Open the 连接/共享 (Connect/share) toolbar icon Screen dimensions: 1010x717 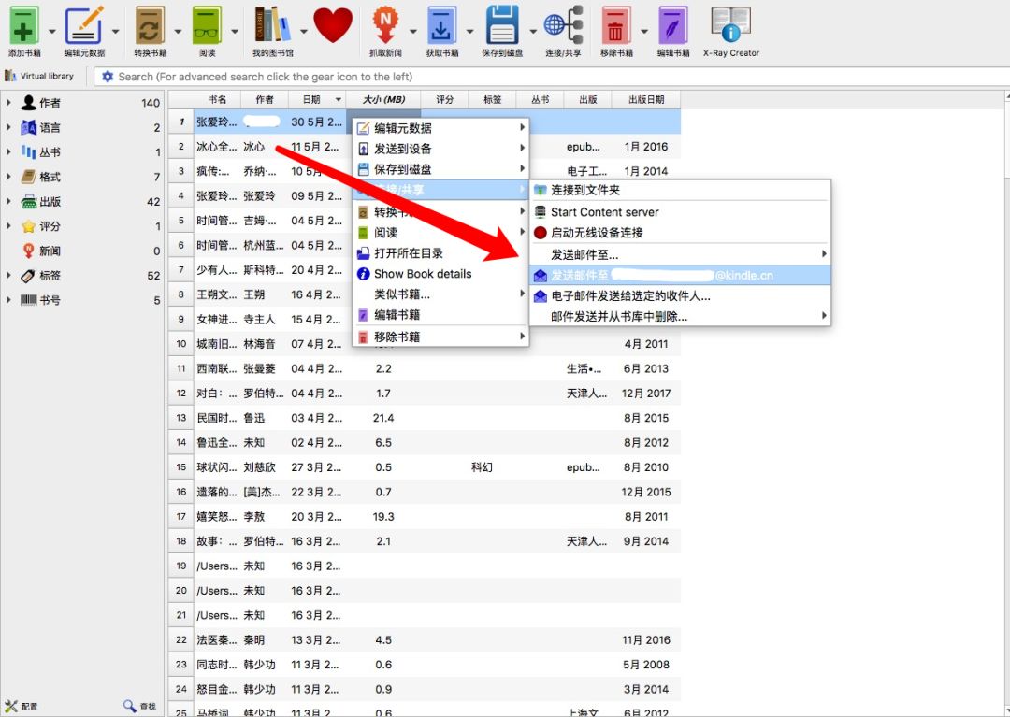coord(562,28)
